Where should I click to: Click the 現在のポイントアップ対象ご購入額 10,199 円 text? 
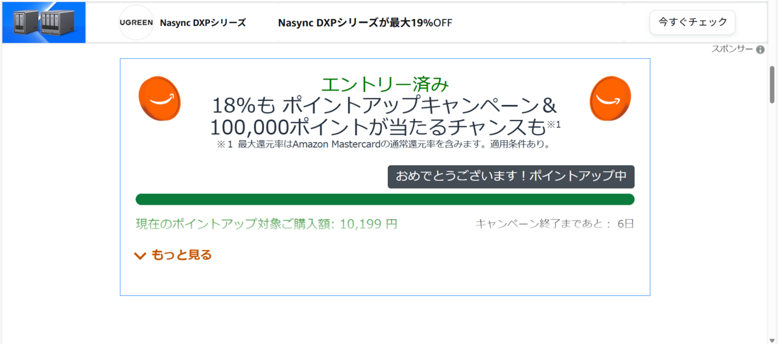[266, 224]
